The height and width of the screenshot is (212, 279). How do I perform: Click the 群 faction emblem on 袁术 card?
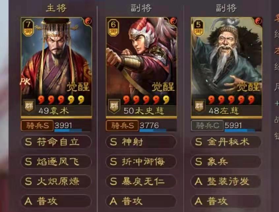click(29, 106)
